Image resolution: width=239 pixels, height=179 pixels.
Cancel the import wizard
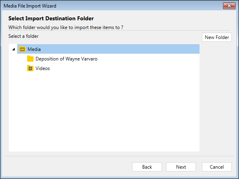click(x=217, y=167)
